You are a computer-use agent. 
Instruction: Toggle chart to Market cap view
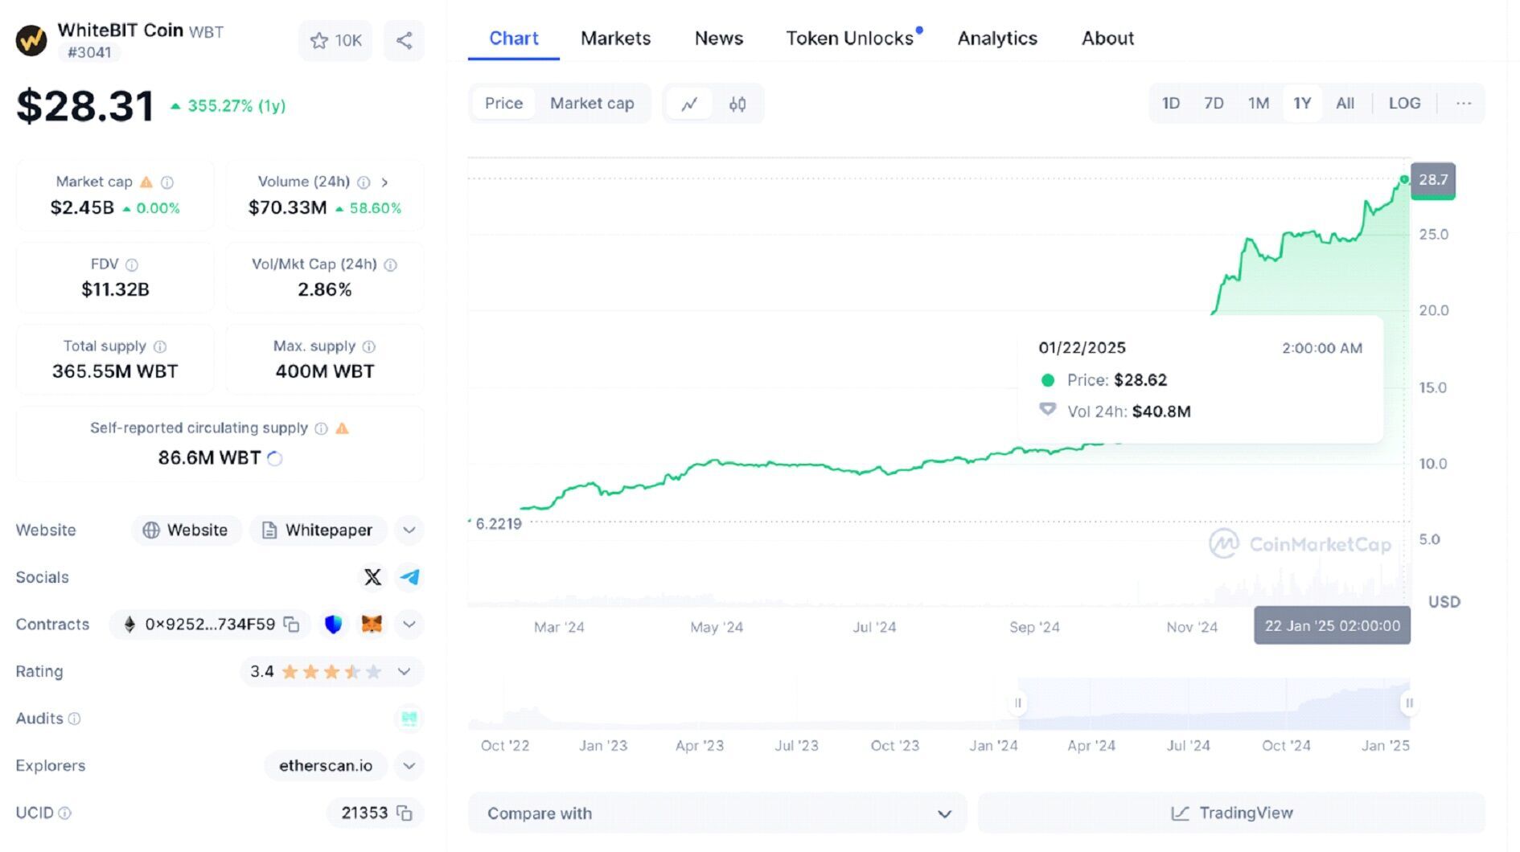pyautogui.click(x=592, y=104)
